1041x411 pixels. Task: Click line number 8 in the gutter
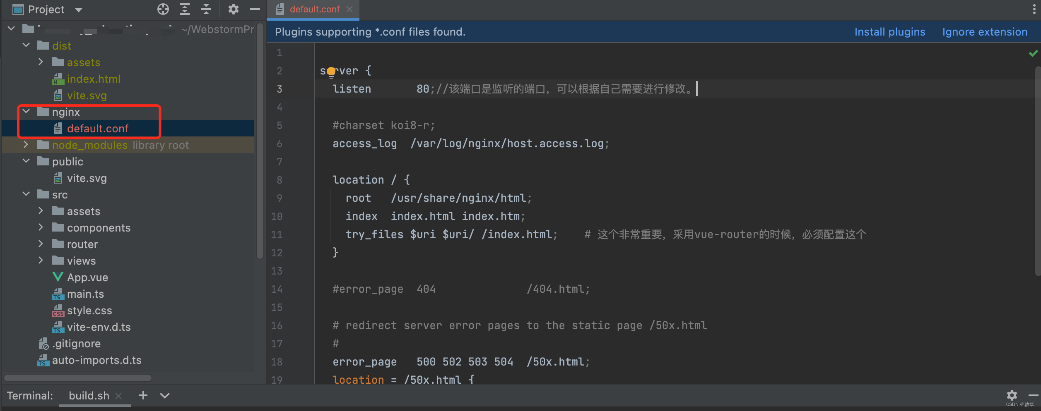click(280, 180)
